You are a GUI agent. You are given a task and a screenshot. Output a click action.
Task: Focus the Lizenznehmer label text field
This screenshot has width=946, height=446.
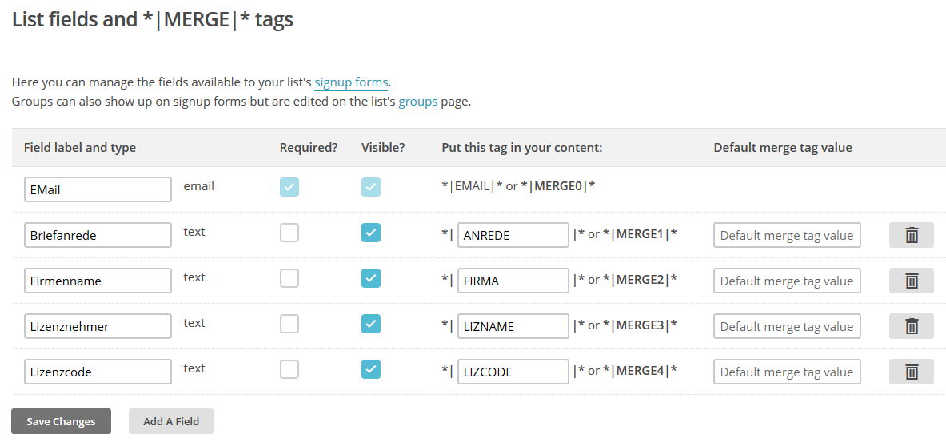click(98, 326)
